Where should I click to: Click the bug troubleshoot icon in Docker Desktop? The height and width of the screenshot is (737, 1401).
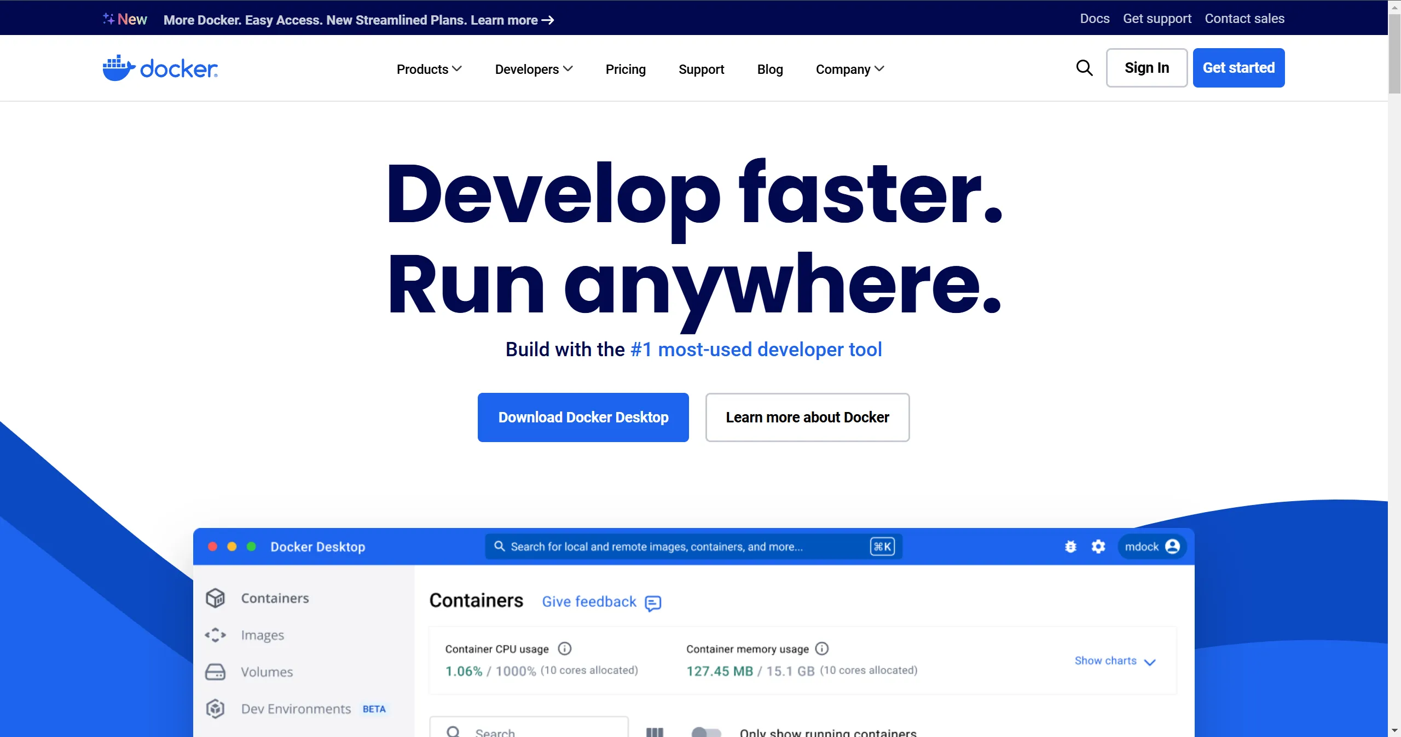click(x=1070, y=546)
